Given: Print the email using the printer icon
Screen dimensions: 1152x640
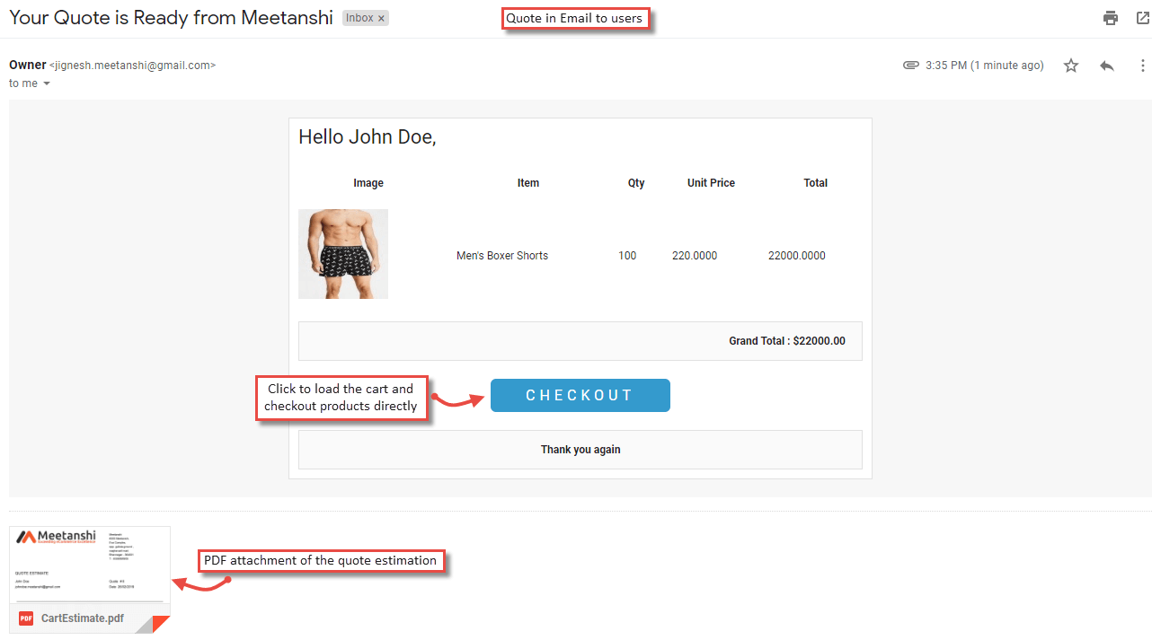Looking at the screenshot, I should click(x=1111, y=18).
